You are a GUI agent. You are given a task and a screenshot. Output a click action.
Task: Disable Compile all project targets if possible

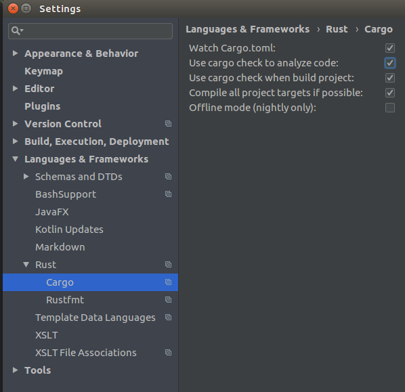[389, 93]
